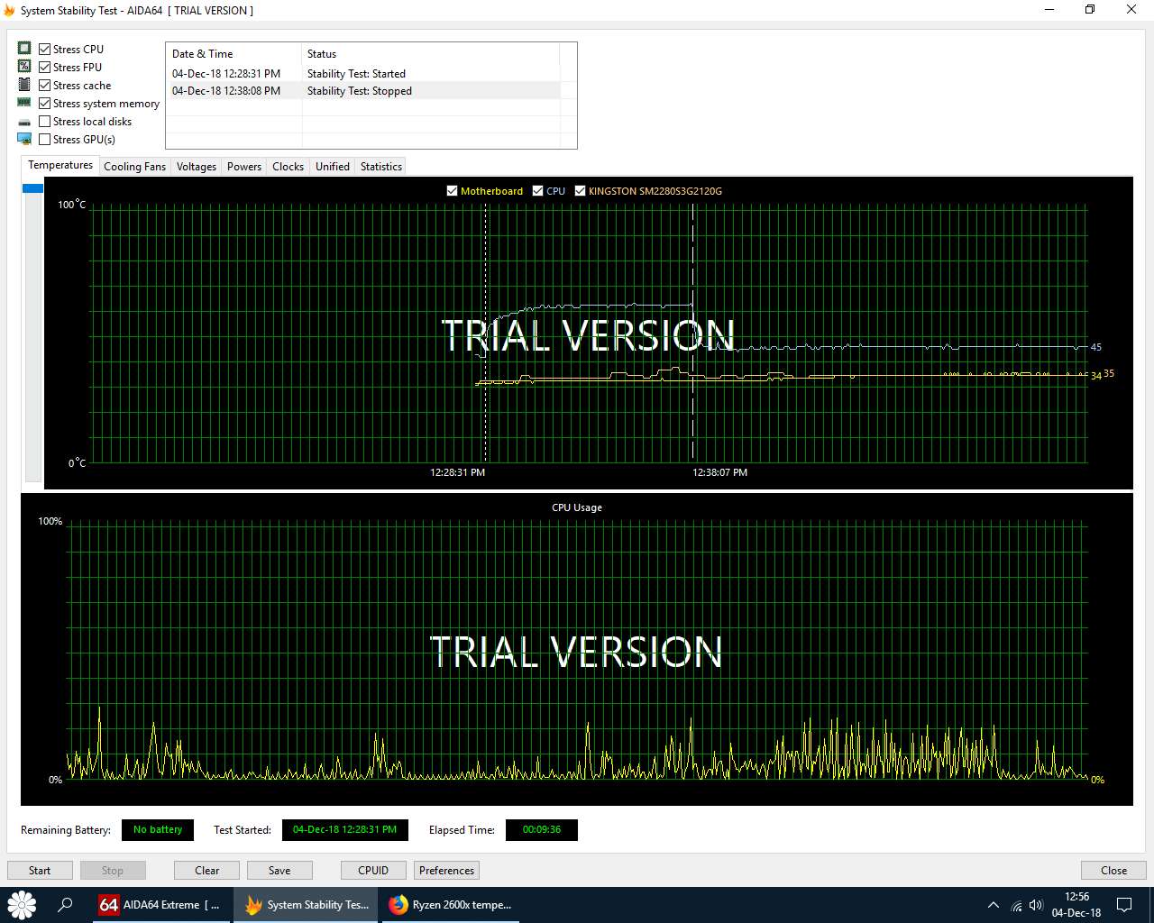
Task: Open the Preferences dialog
Action: [446, 871]
